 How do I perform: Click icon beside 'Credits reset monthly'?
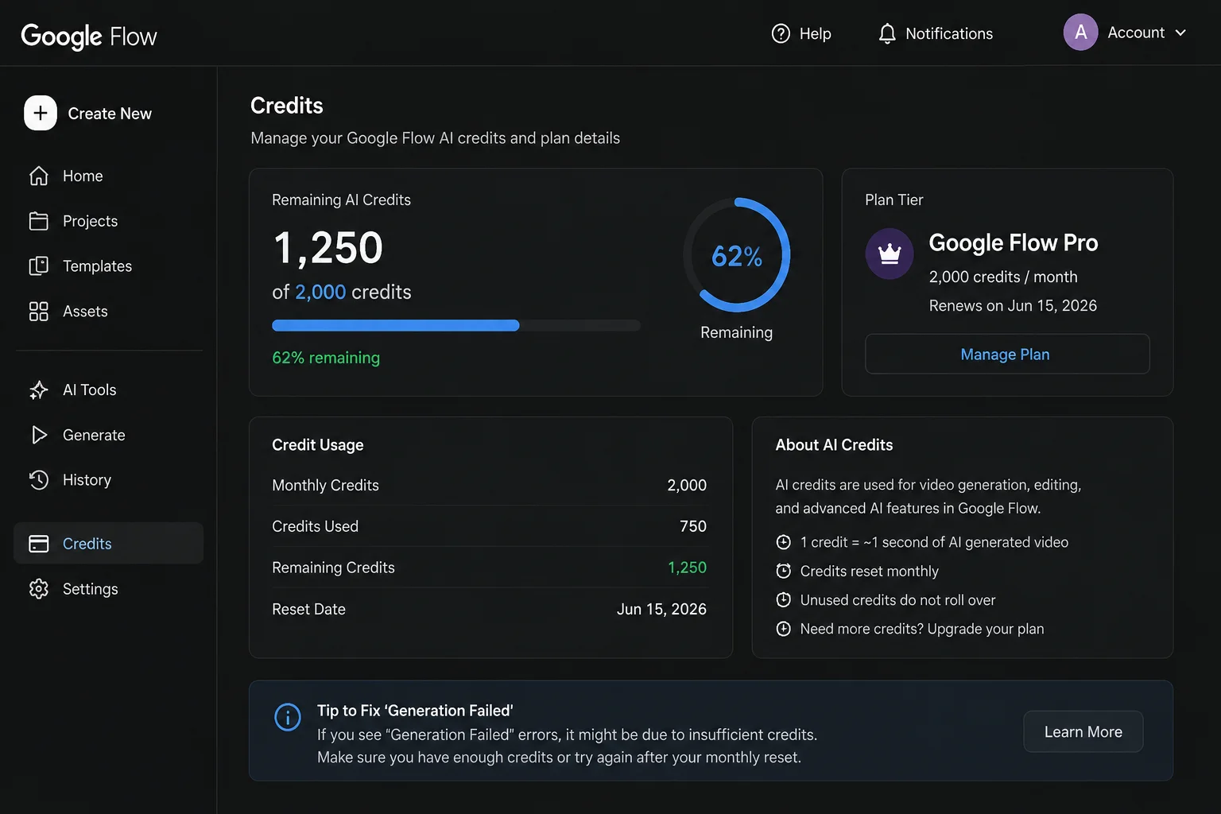point(784,571)
